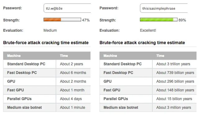Click the password field containing tU.w@b3e
Image resolution: width=199 pixels, height=115 pixels.
point(67,8)
